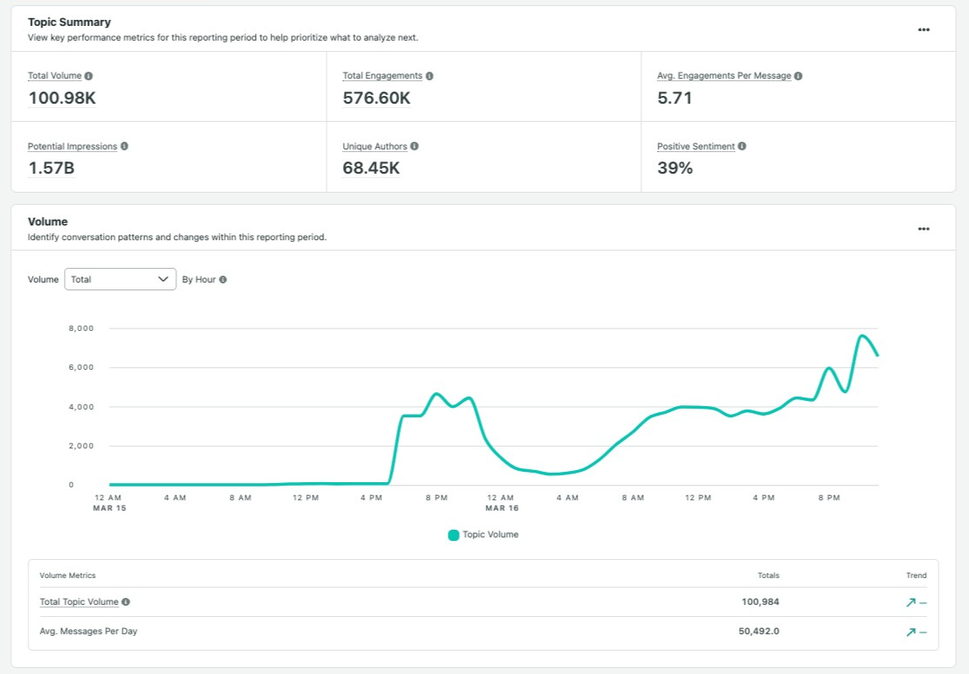Click the Total Volume metric label
This screenshot has width=969, height=674.
click(x=54, y=76)
